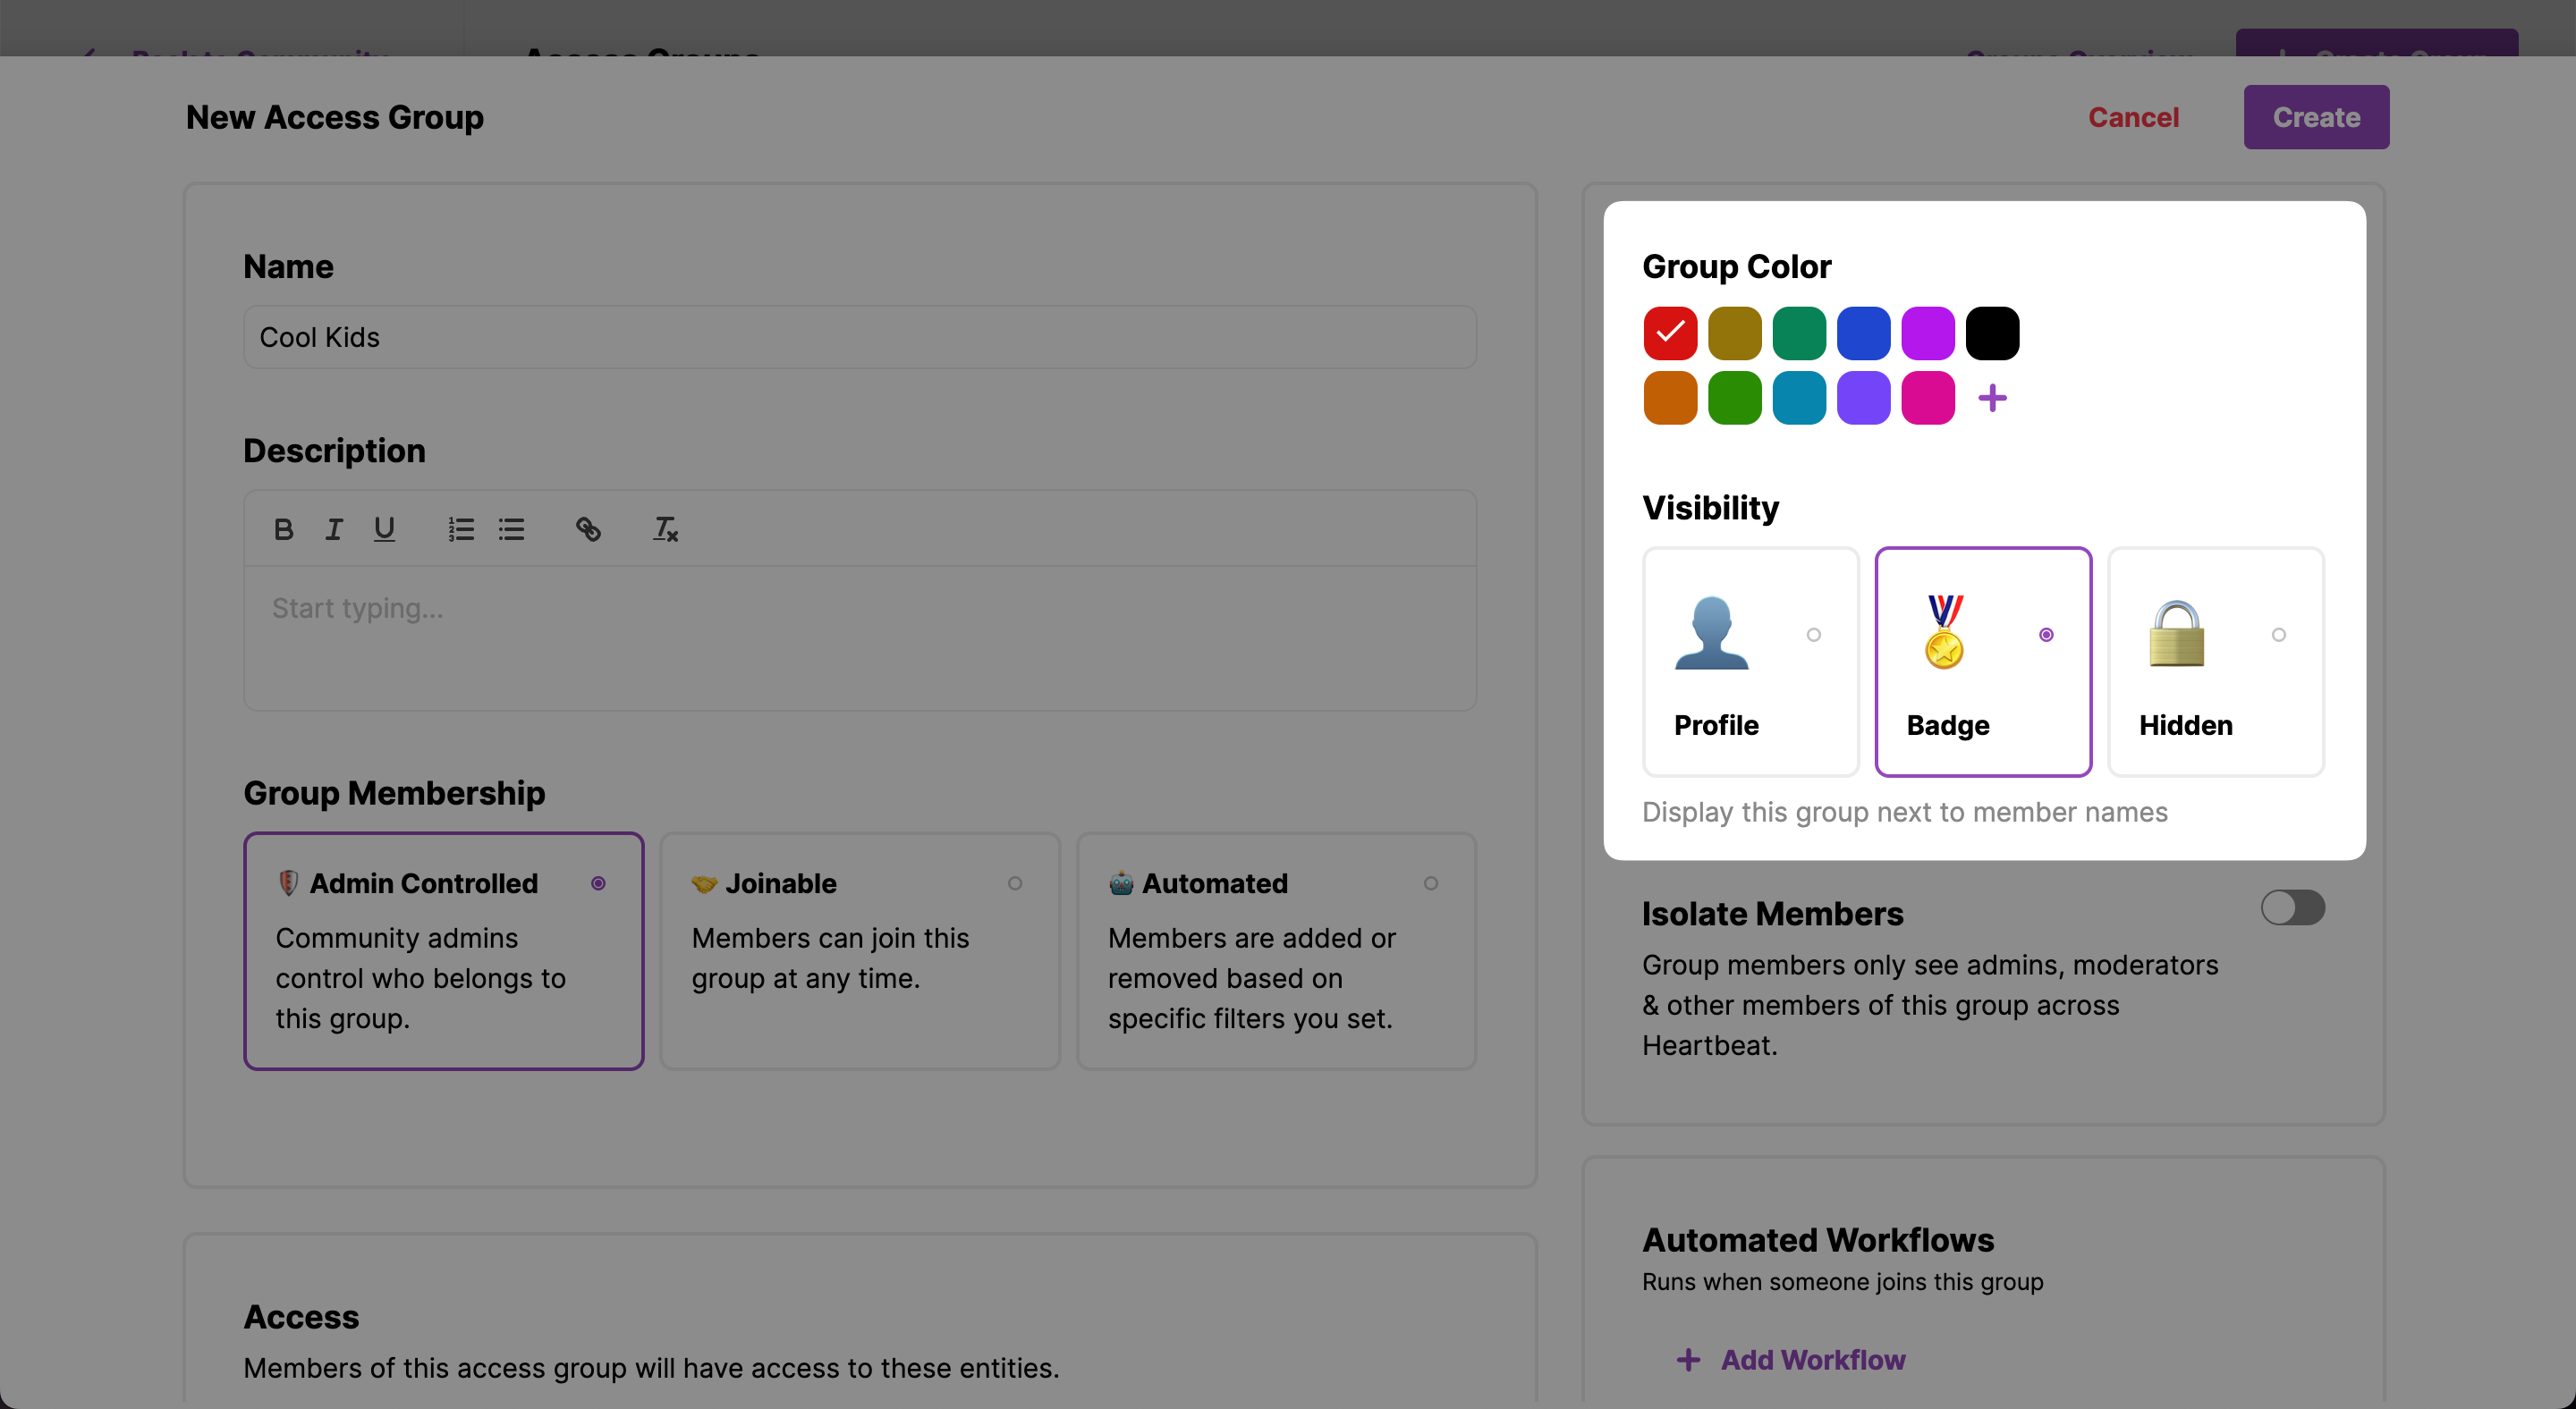
Task: Insert a bulleted list in description
Action: point(512,528)
